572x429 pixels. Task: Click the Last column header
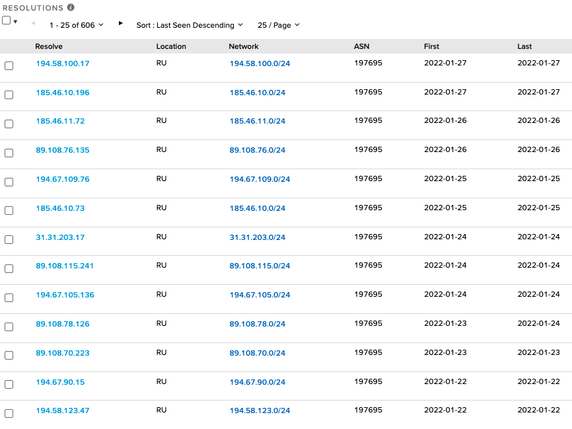524,46
